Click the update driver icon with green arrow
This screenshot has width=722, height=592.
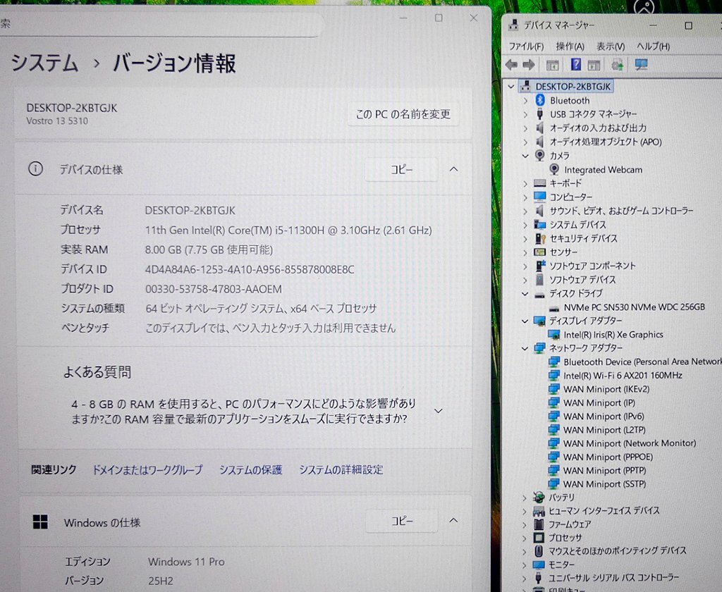(x=617, y=65)
